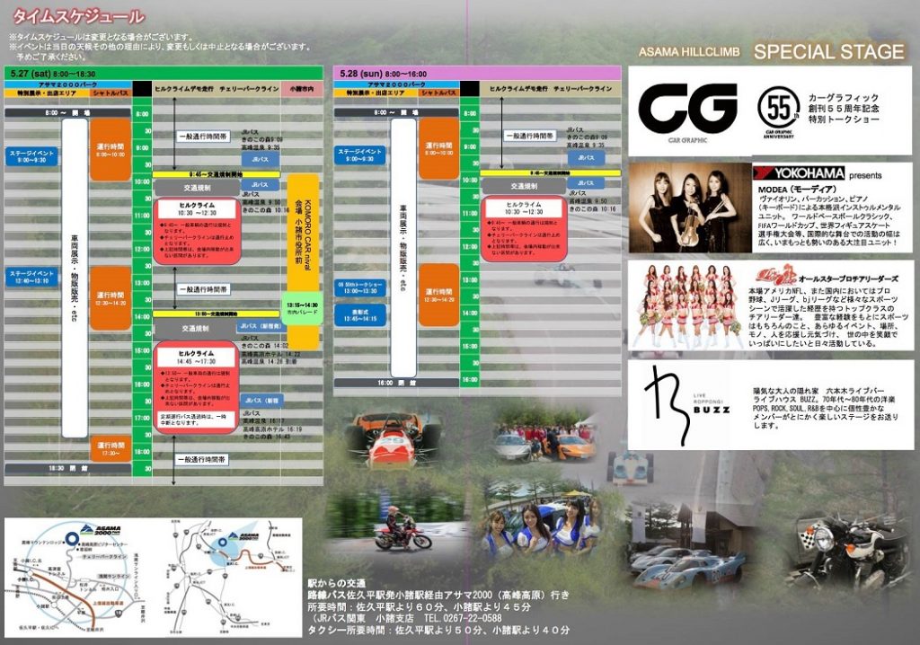Click Saturday's 8:00~ 開場 bar

point(68,112)
